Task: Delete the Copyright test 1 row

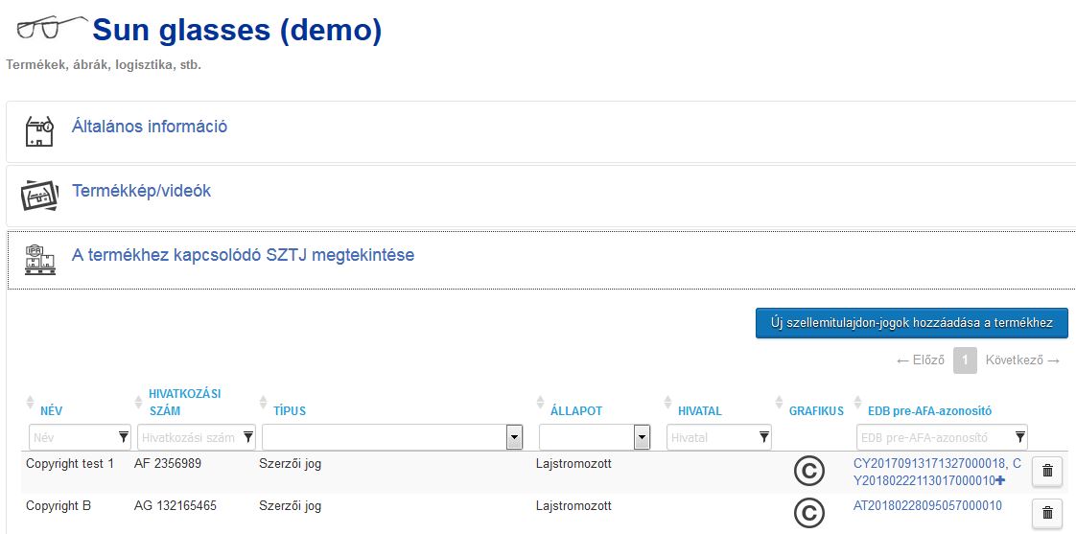Action: coord(1047,471)
